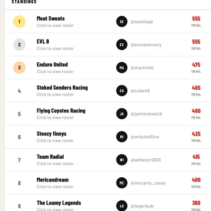
Task: Select the gold first place badge
Action: pyautogui.click(x=20, y=22)
